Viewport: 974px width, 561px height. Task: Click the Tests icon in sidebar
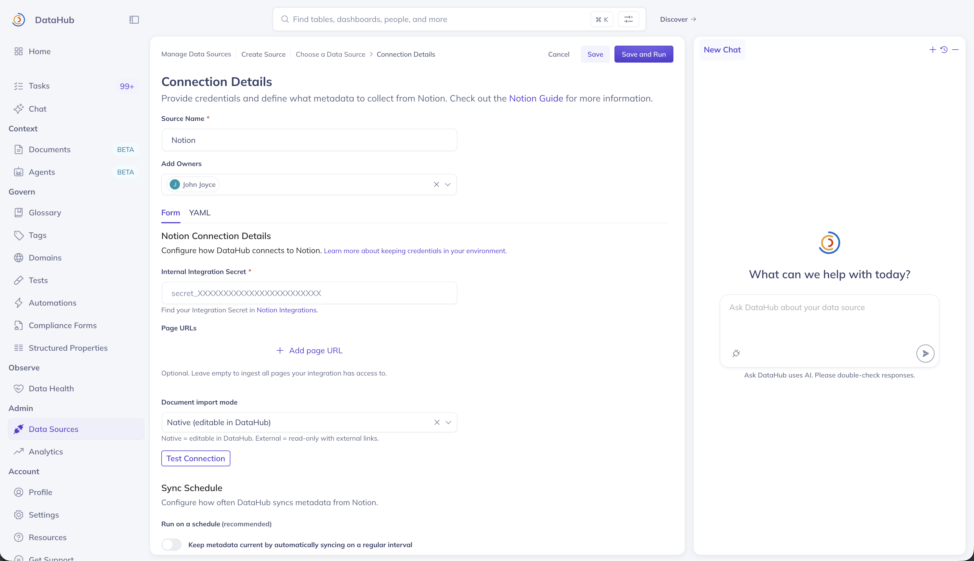click(x=19, y=280)
